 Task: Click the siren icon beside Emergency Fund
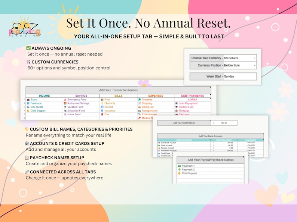(x=65, y=100)
